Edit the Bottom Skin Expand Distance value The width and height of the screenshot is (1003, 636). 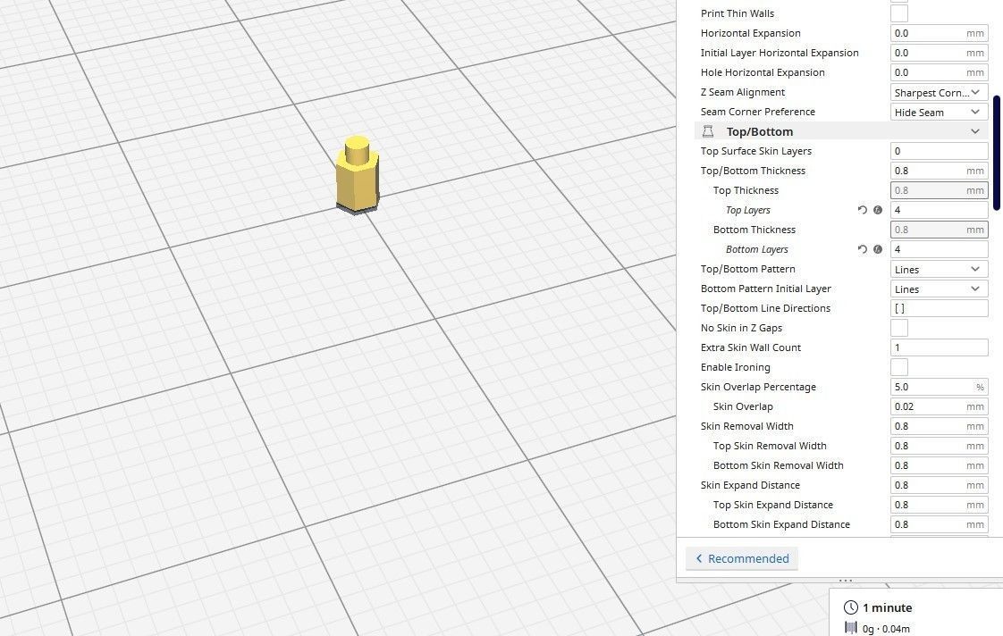pos(939,524)
